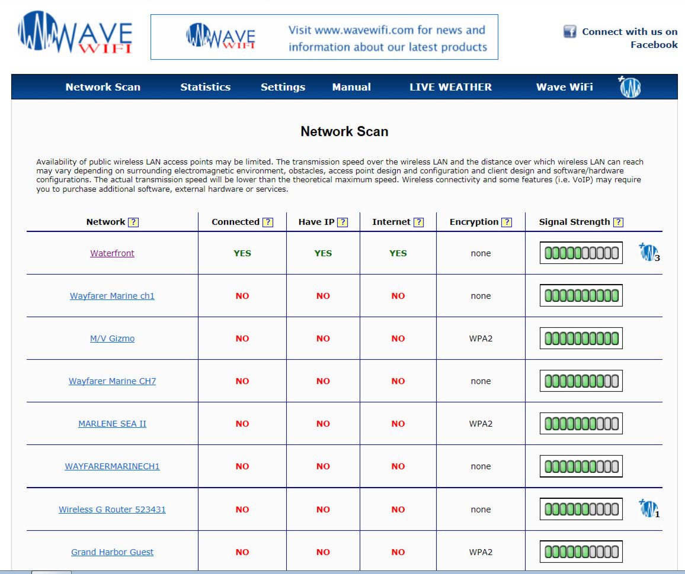
Task: Select the Waterfront network link
Action: (112, 253)
